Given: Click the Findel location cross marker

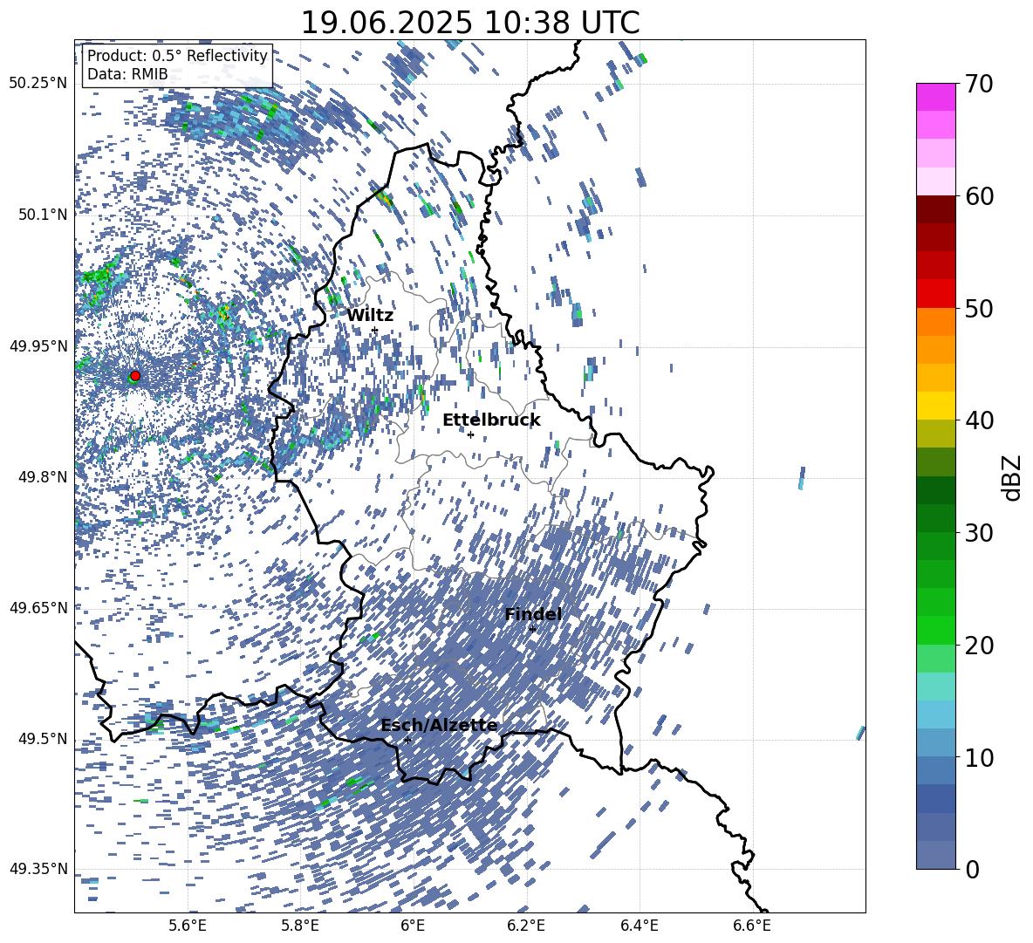Looking at the screenshot, I should [x=532, y=630].
